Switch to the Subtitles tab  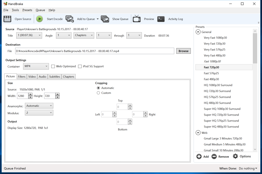(x=54, y=77)
